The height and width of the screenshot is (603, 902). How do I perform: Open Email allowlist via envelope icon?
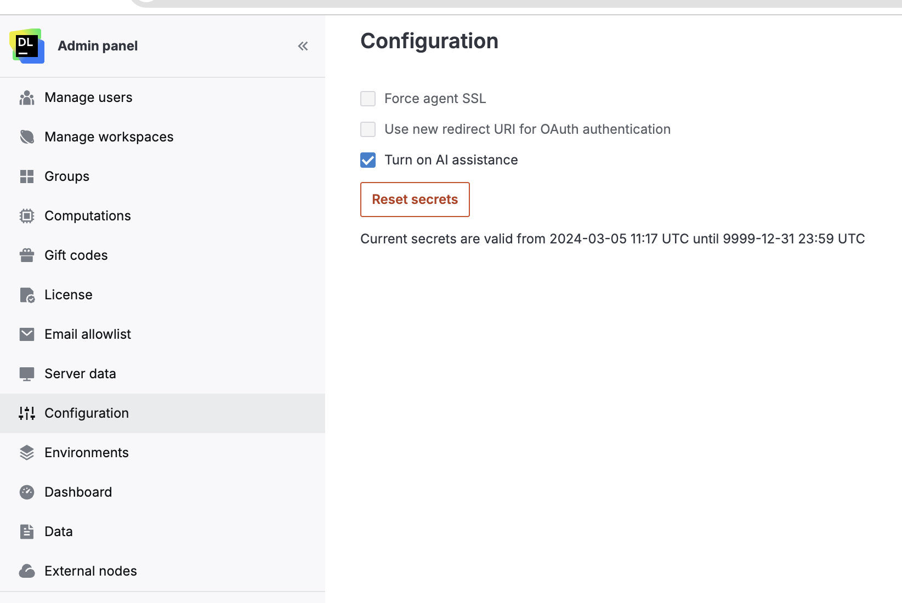click(26, 334)
